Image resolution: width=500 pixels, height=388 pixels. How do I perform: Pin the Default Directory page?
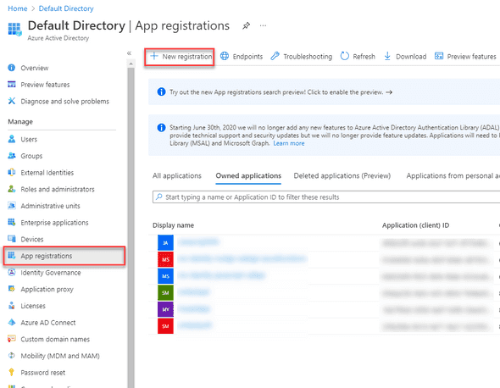(x=246, y=25)
